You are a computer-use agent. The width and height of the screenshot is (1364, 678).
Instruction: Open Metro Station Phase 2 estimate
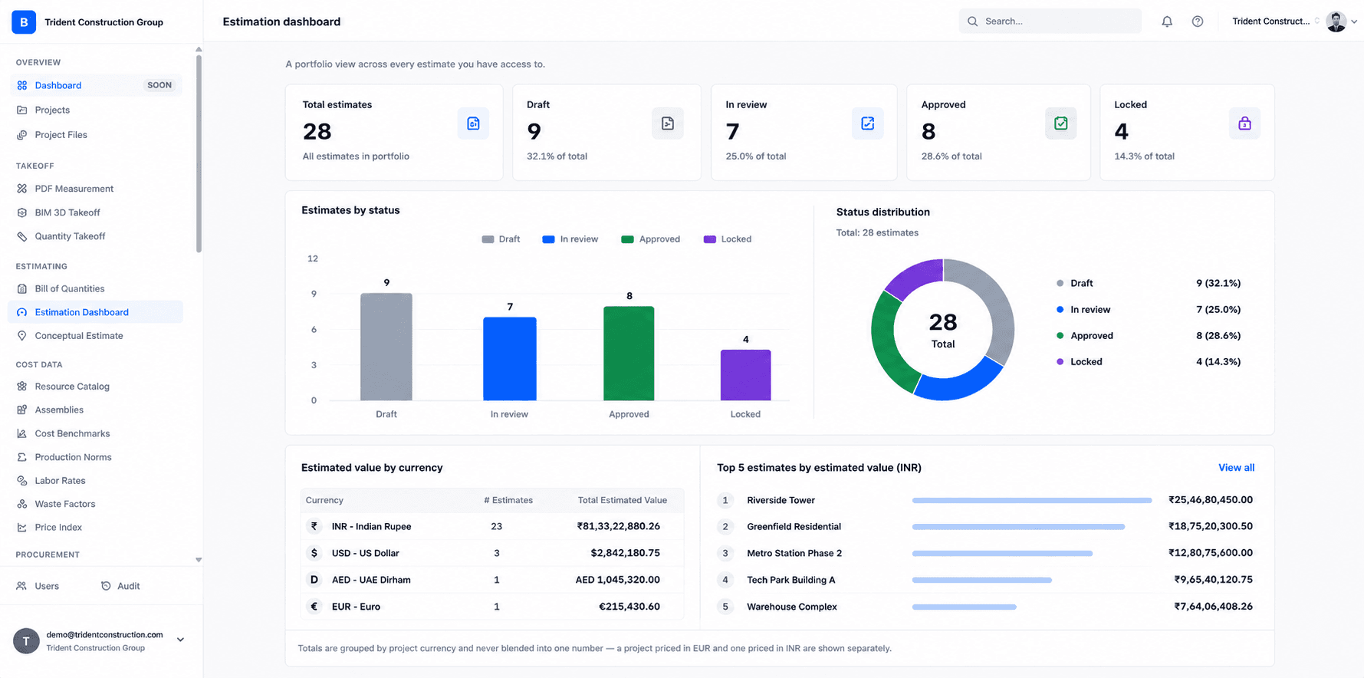(985, 553)
